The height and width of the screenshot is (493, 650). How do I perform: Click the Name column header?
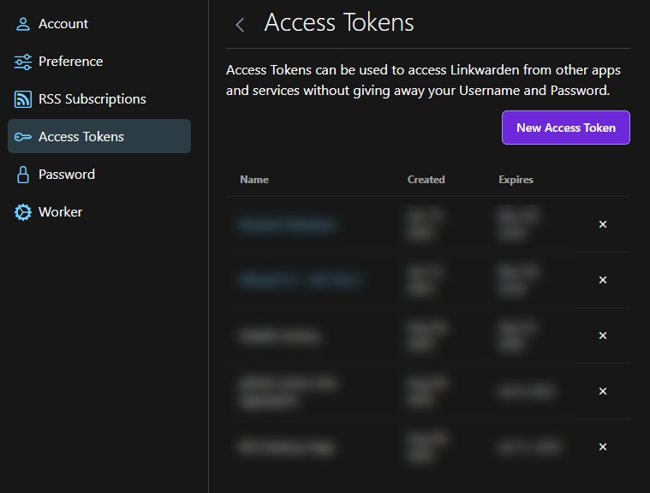(254, 180)
